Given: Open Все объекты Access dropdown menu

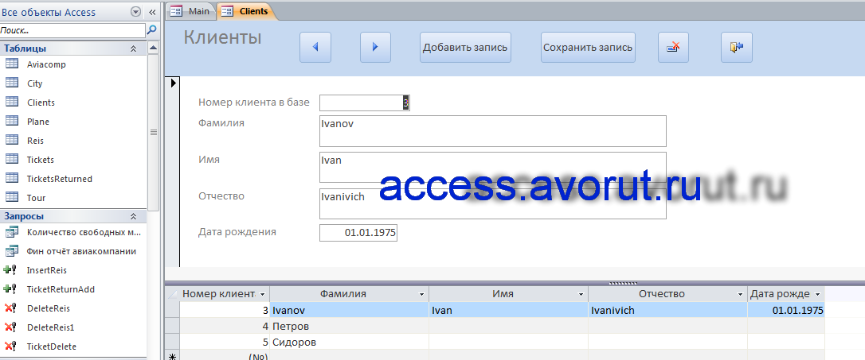Looking at the screenshot, I should click(135, 12).
